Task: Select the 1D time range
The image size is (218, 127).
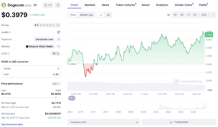Action: tap(168, 15)
